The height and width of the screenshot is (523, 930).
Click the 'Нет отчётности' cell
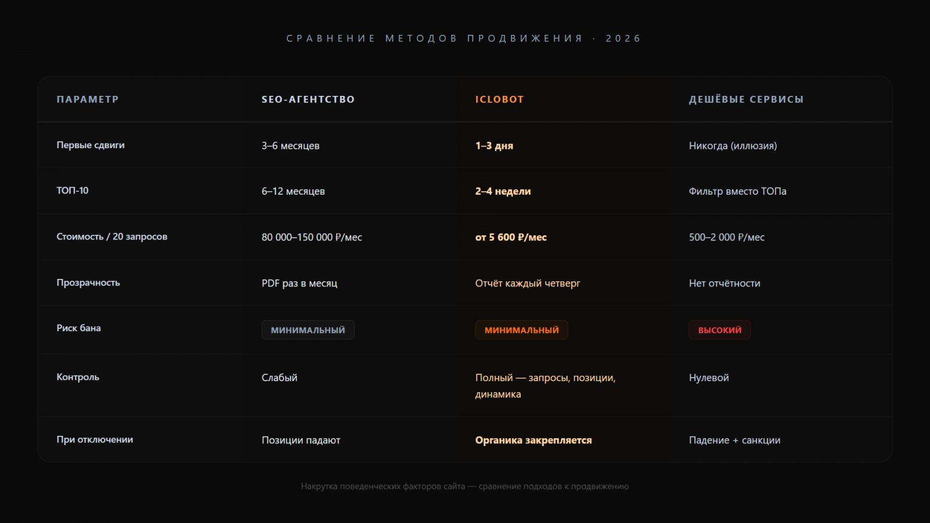725,283
